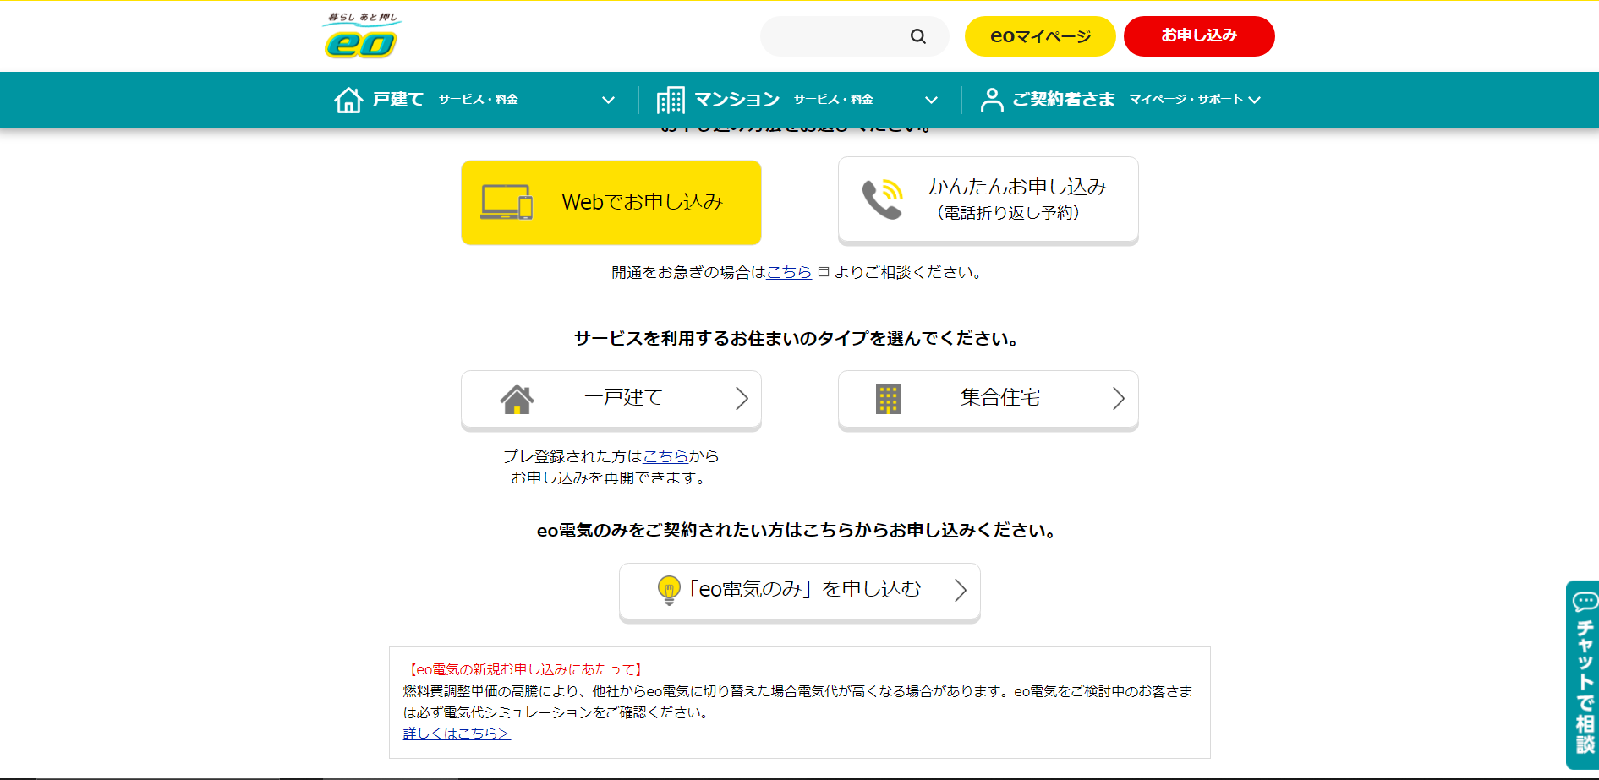Open the チャットで相談 chat widget
Image resolution: width=1599 pixels, height=780 pixels.
[1583, 674]
